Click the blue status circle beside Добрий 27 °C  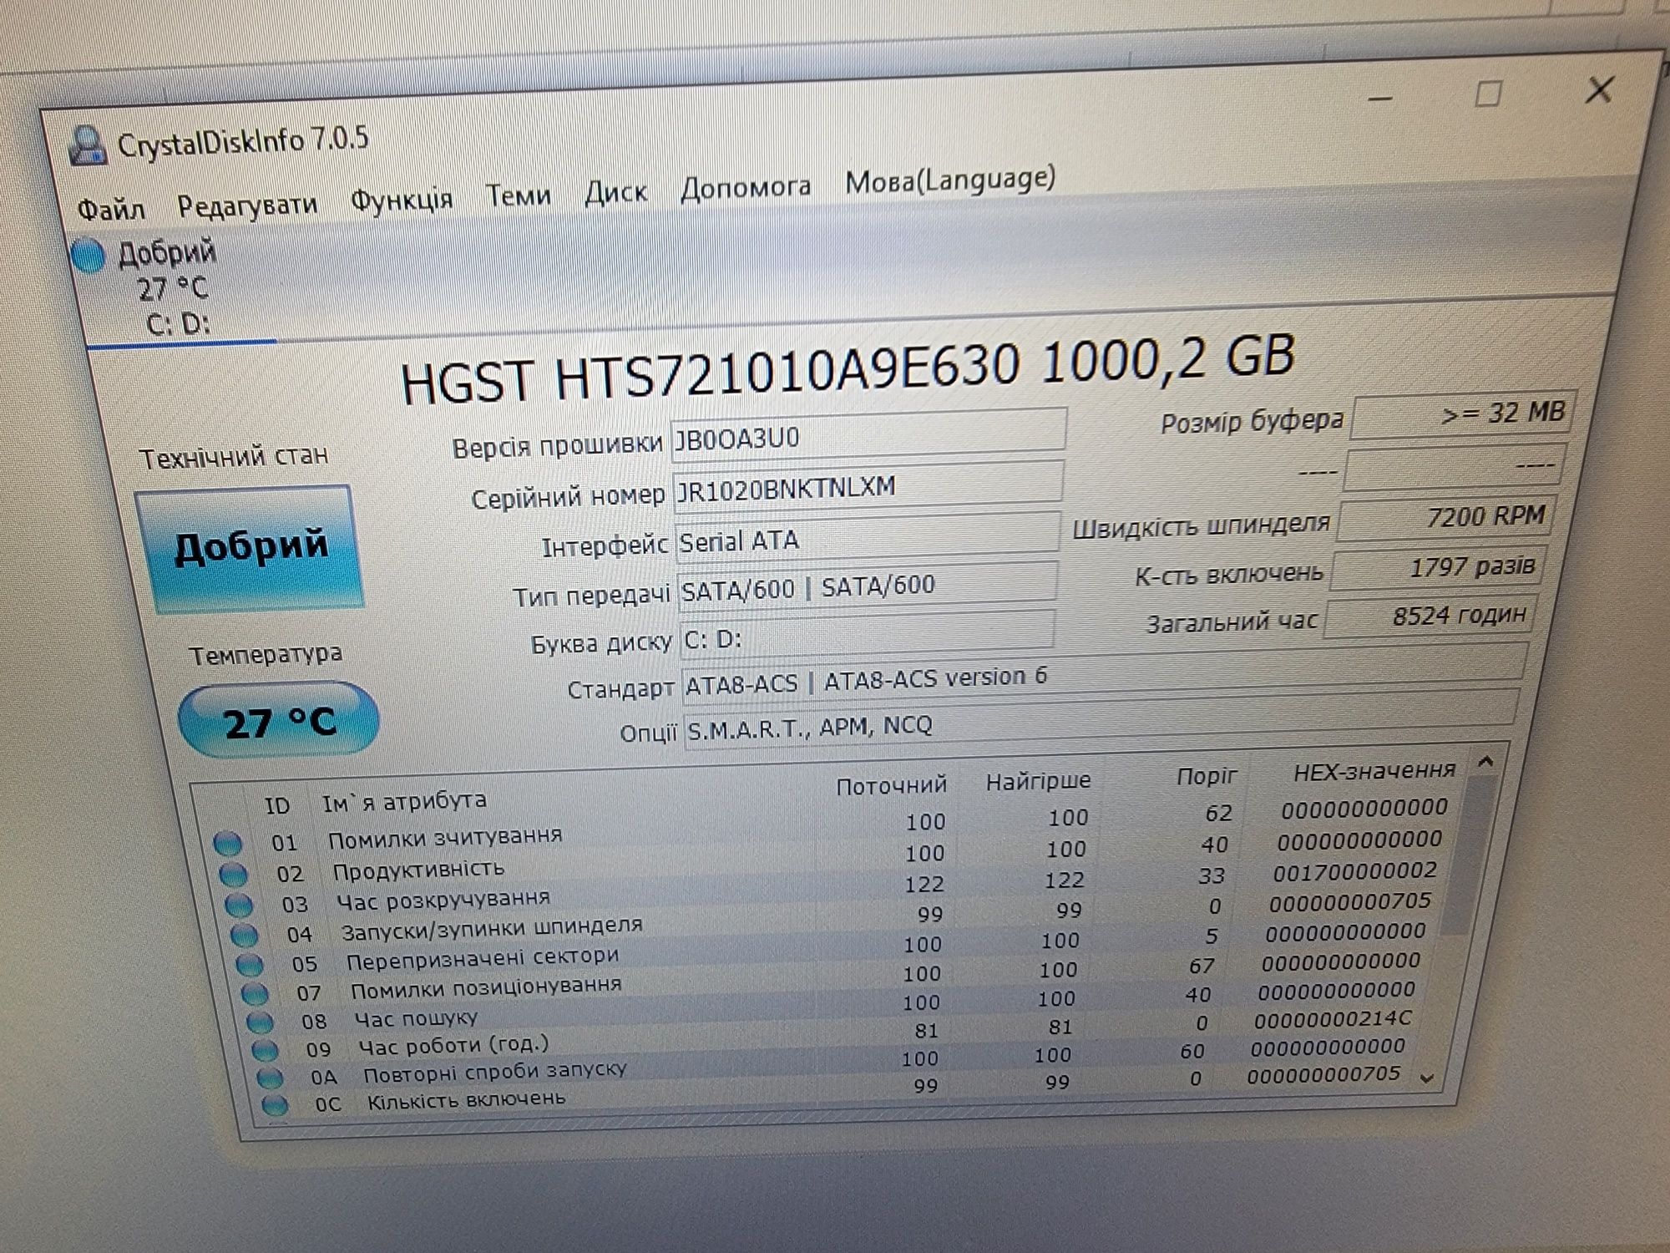(x=89, y=256)
